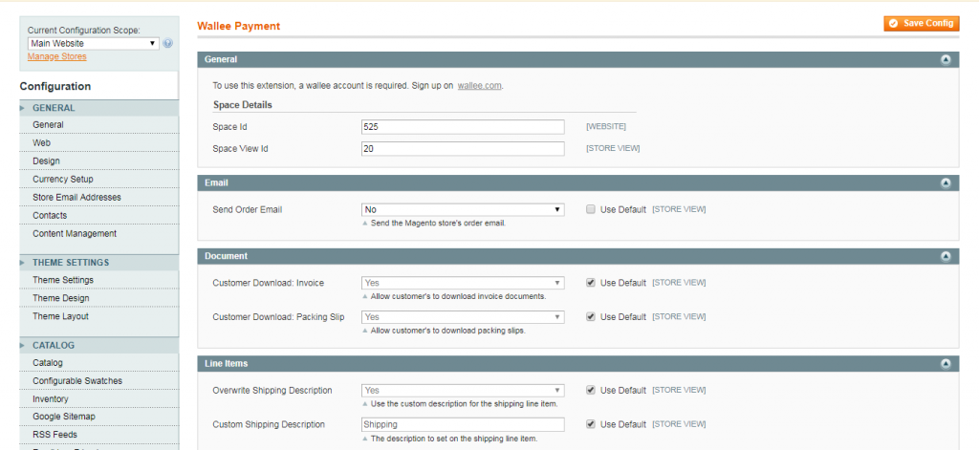Open RSS Feeds in sidebar
The width and height of the screenshot is (979, 450).
pyautogui.click(x=98, y=435)
